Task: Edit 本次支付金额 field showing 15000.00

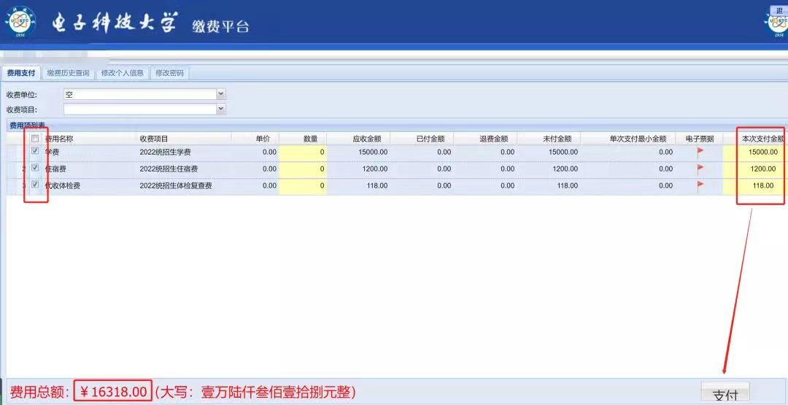Action: (x=755, y=153)
